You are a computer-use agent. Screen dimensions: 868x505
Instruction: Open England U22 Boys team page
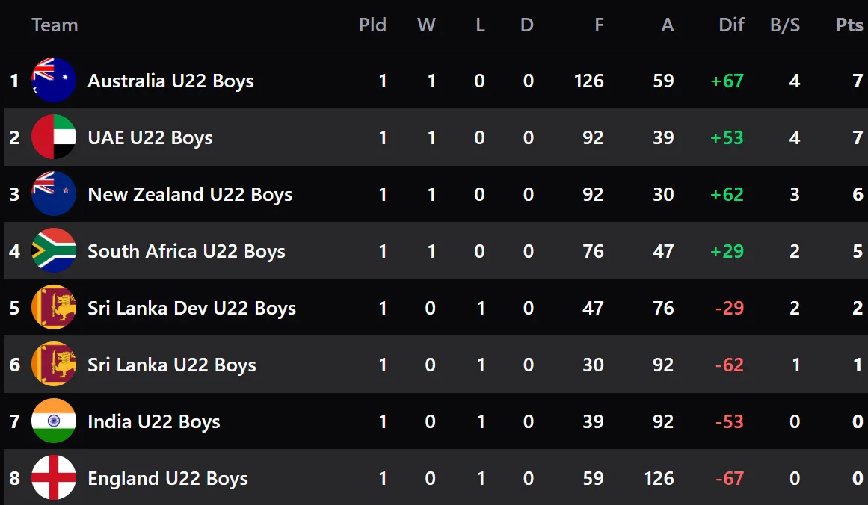pos(167,478)
